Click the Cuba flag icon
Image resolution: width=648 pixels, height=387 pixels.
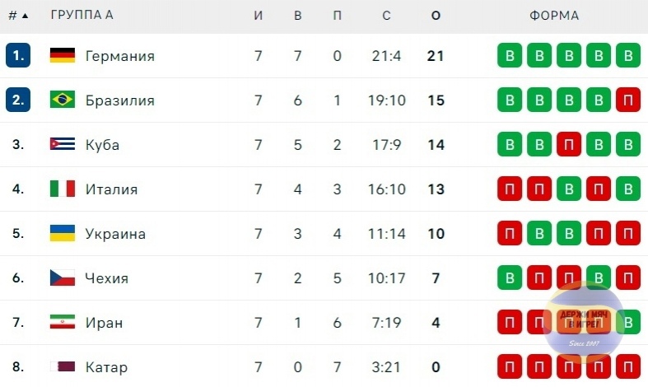[x=63, y=144]
